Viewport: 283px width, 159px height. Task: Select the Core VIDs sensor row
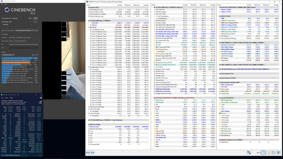(x=118, y=23)
